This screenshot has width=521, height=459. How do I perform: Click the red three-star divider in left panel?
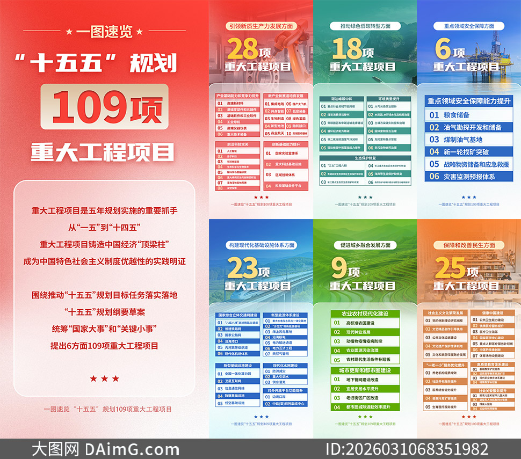[104, 378]
